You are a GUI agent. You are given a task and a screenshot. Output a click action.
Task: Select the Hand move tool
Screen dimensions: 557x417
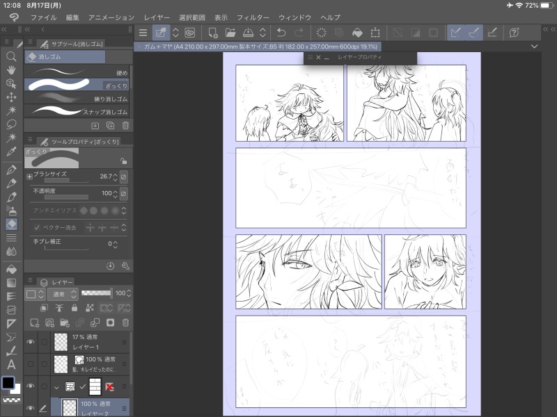pyautogui.click(x=11, y=70)
